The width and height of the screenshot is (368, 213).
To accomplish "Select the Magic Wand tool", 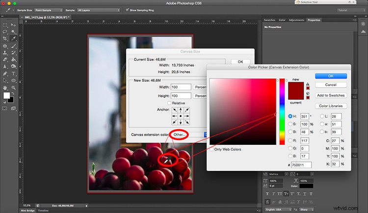I will pyautogui.click(x=13, y=32).
